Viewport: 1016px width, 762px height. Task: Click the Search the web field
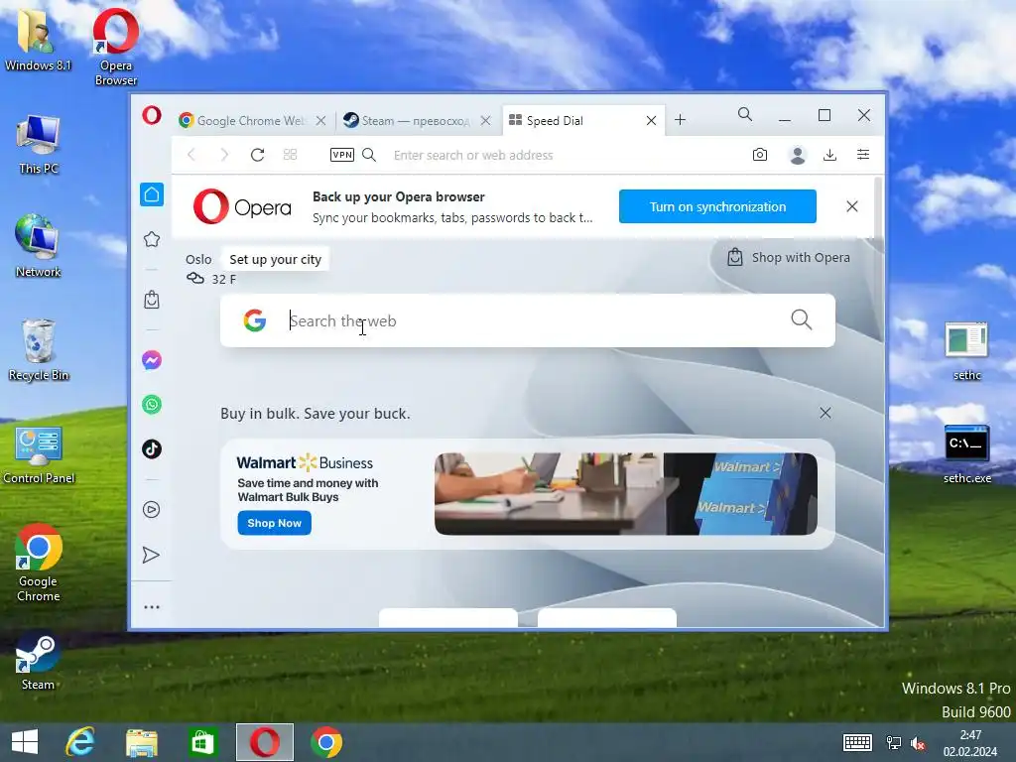click(x=528, y=320)
